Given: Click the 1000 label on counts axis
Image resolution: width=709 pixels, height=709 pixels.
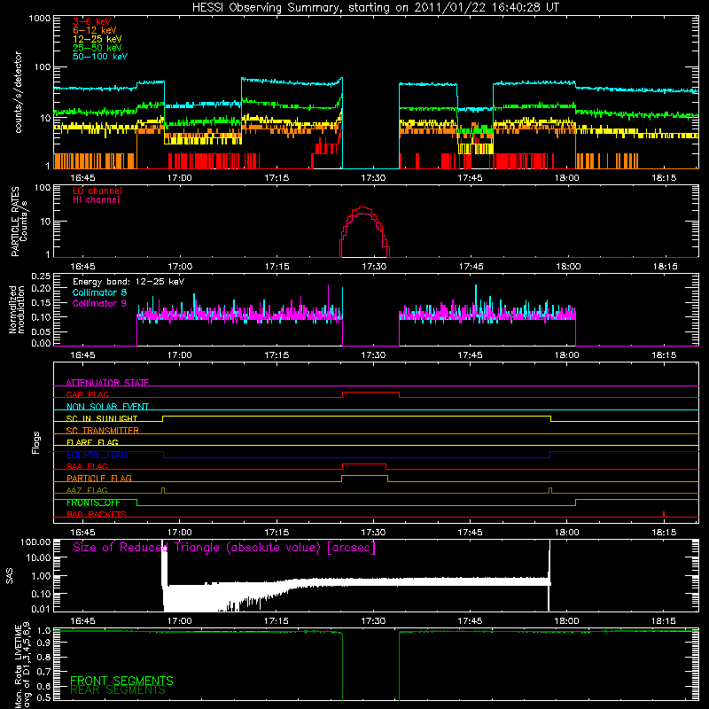Looking at the screenshot, I should pos(39,19).
